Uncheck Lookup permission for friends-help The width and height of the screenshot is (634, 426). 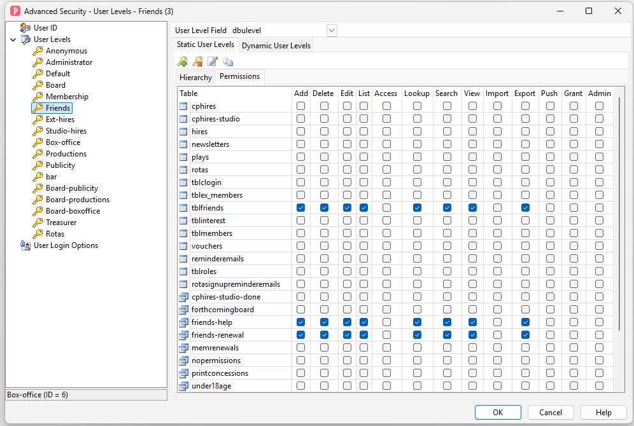(417, 322)
